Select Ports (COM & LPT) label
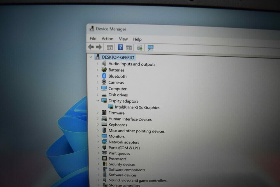Screen dimensions: 280x187 (124, 148)
